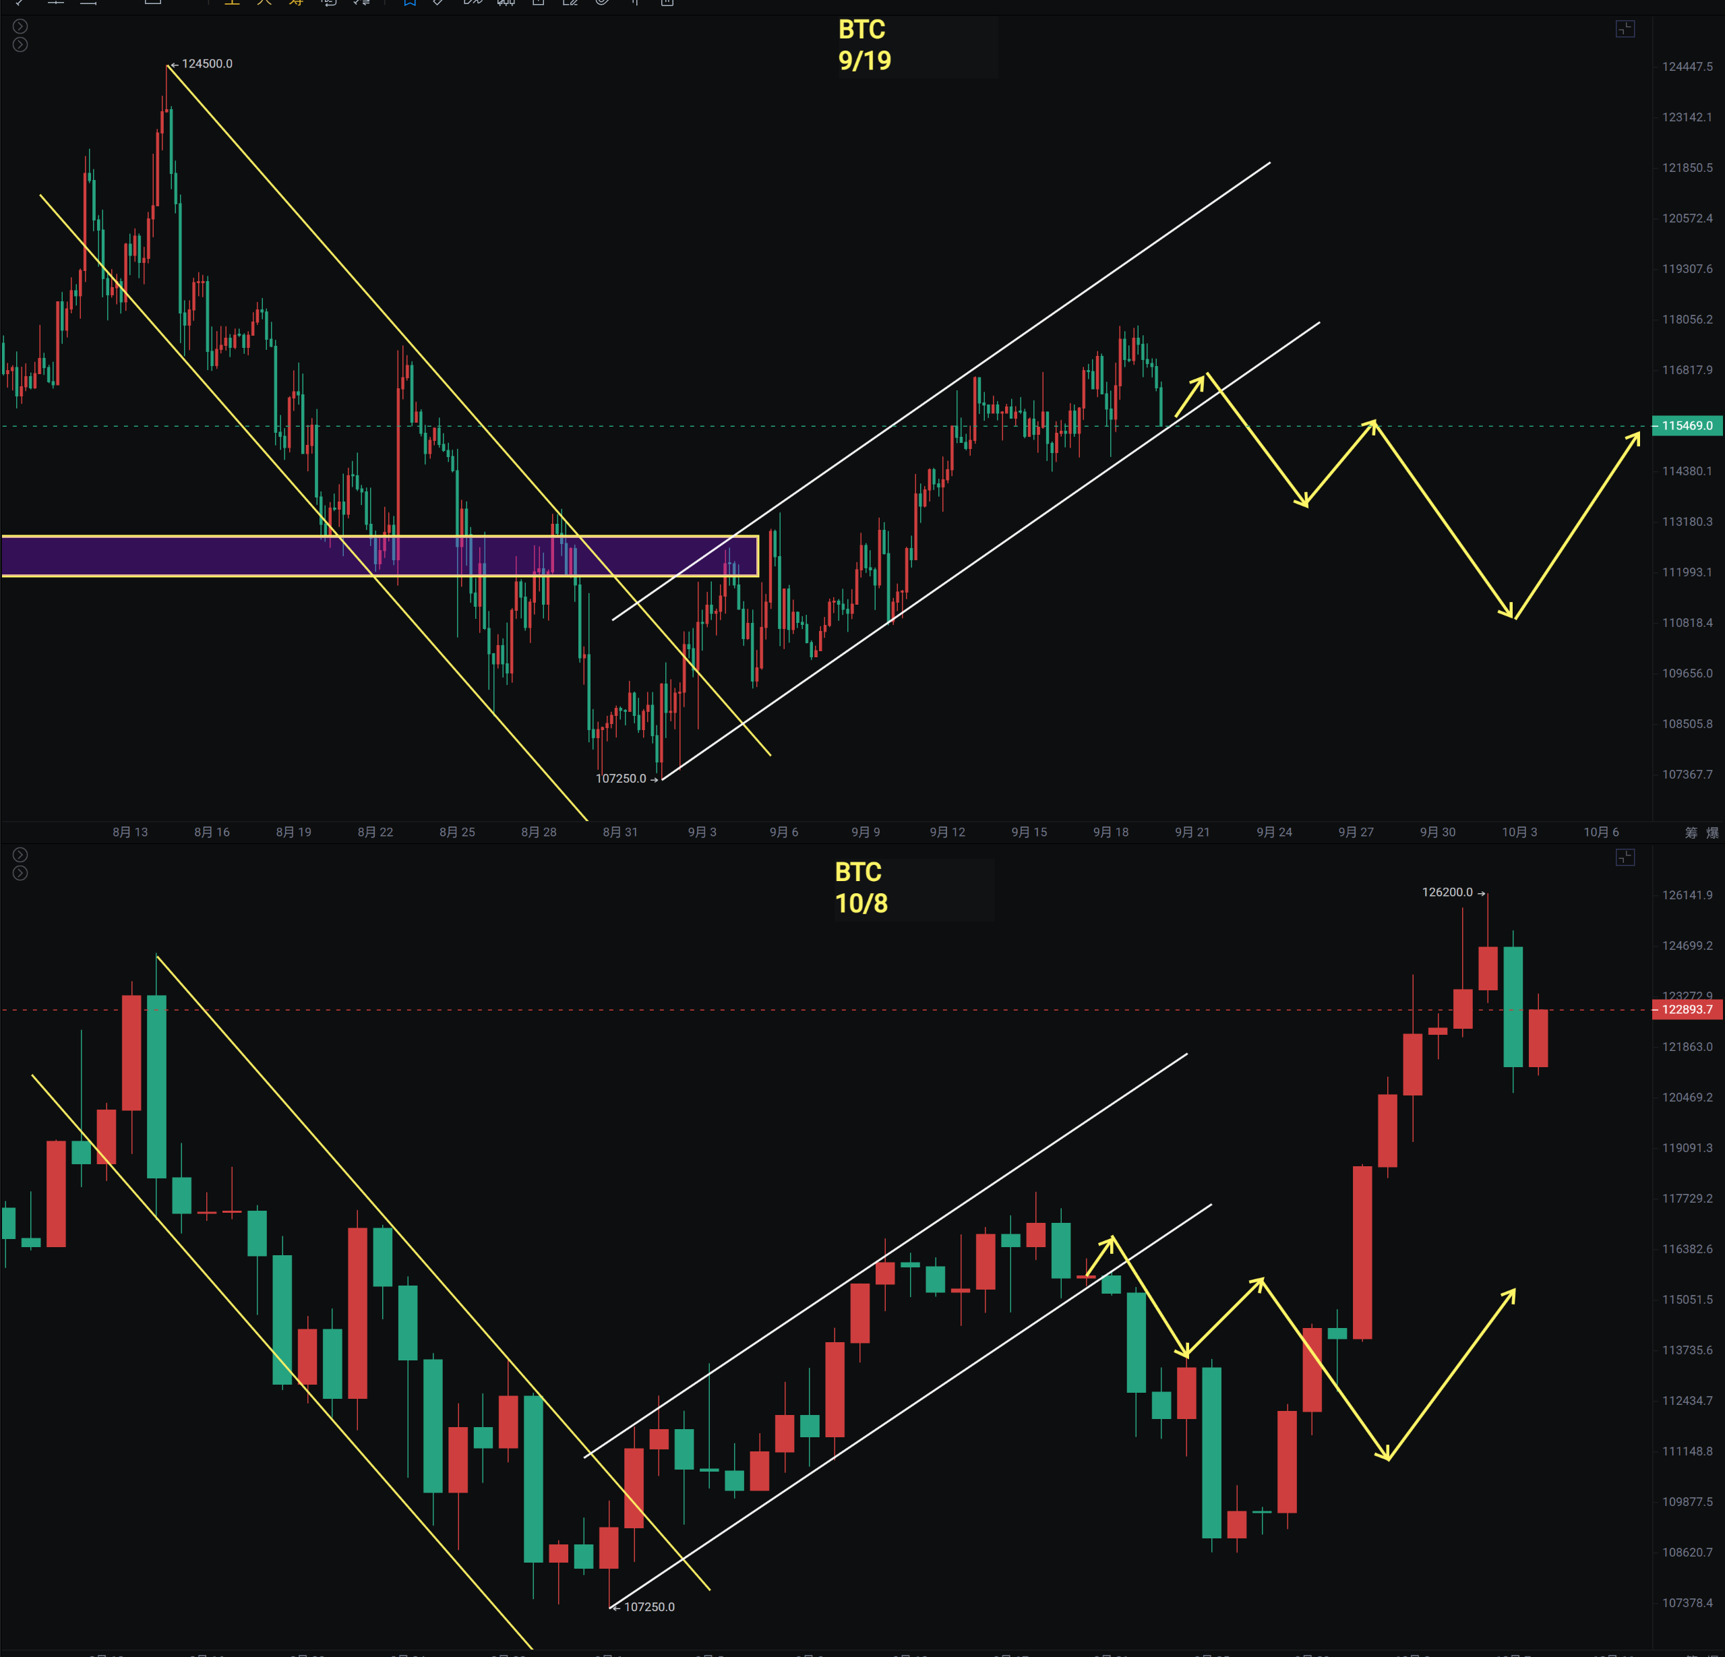Screen dimensions: 1725x1657
Task: Expand the lower circular chevron on the BTC 10/8 chart
Action: click(20, 873)
